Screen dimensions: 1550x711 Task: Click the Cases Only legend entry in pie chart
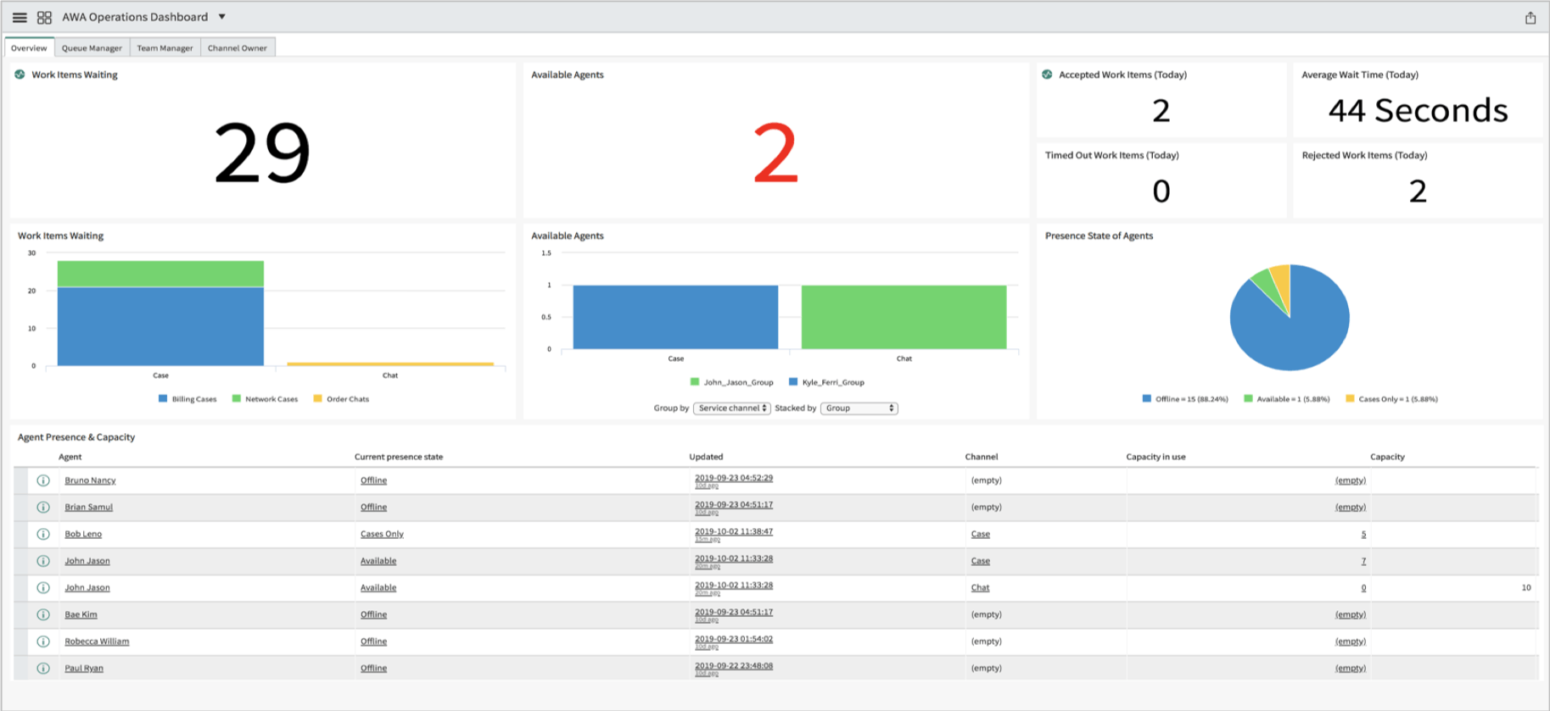[1392, 398]
